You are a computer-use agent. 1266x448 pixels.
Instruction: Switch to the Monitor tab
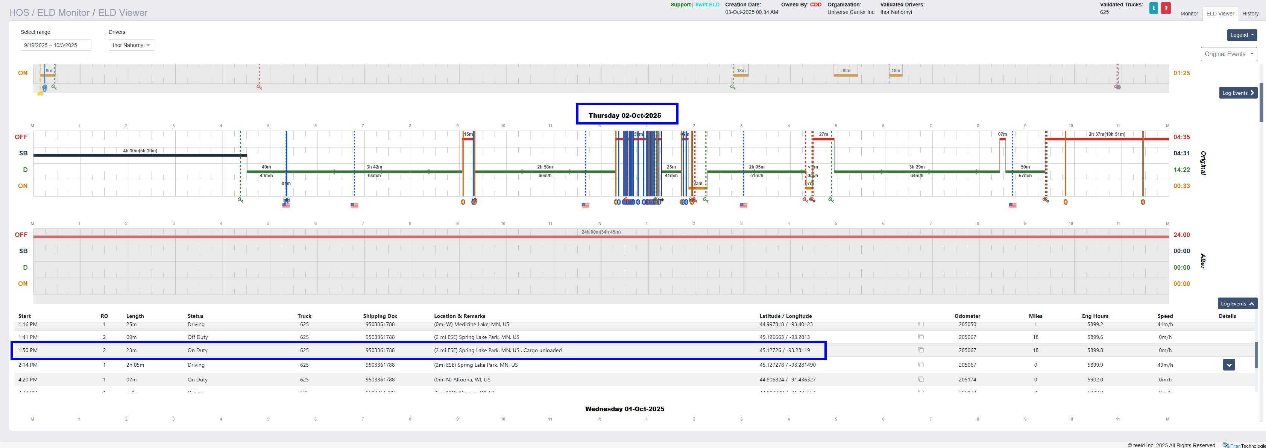(x=1189, y=14)
